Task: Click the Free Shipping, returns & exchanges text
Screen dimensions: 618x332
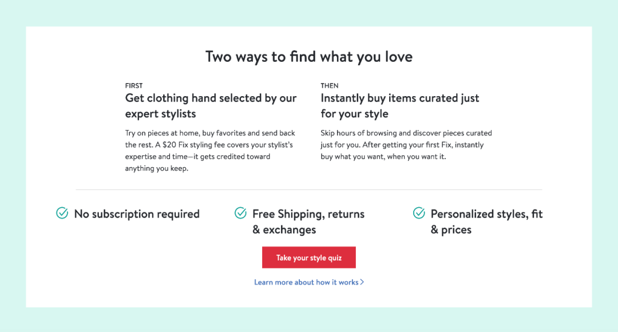Action: 308,222
